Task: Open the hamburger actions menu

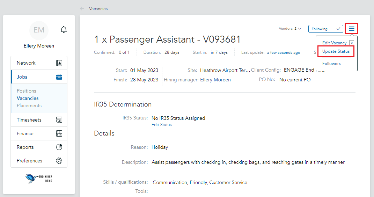Action: coord(351,29)
